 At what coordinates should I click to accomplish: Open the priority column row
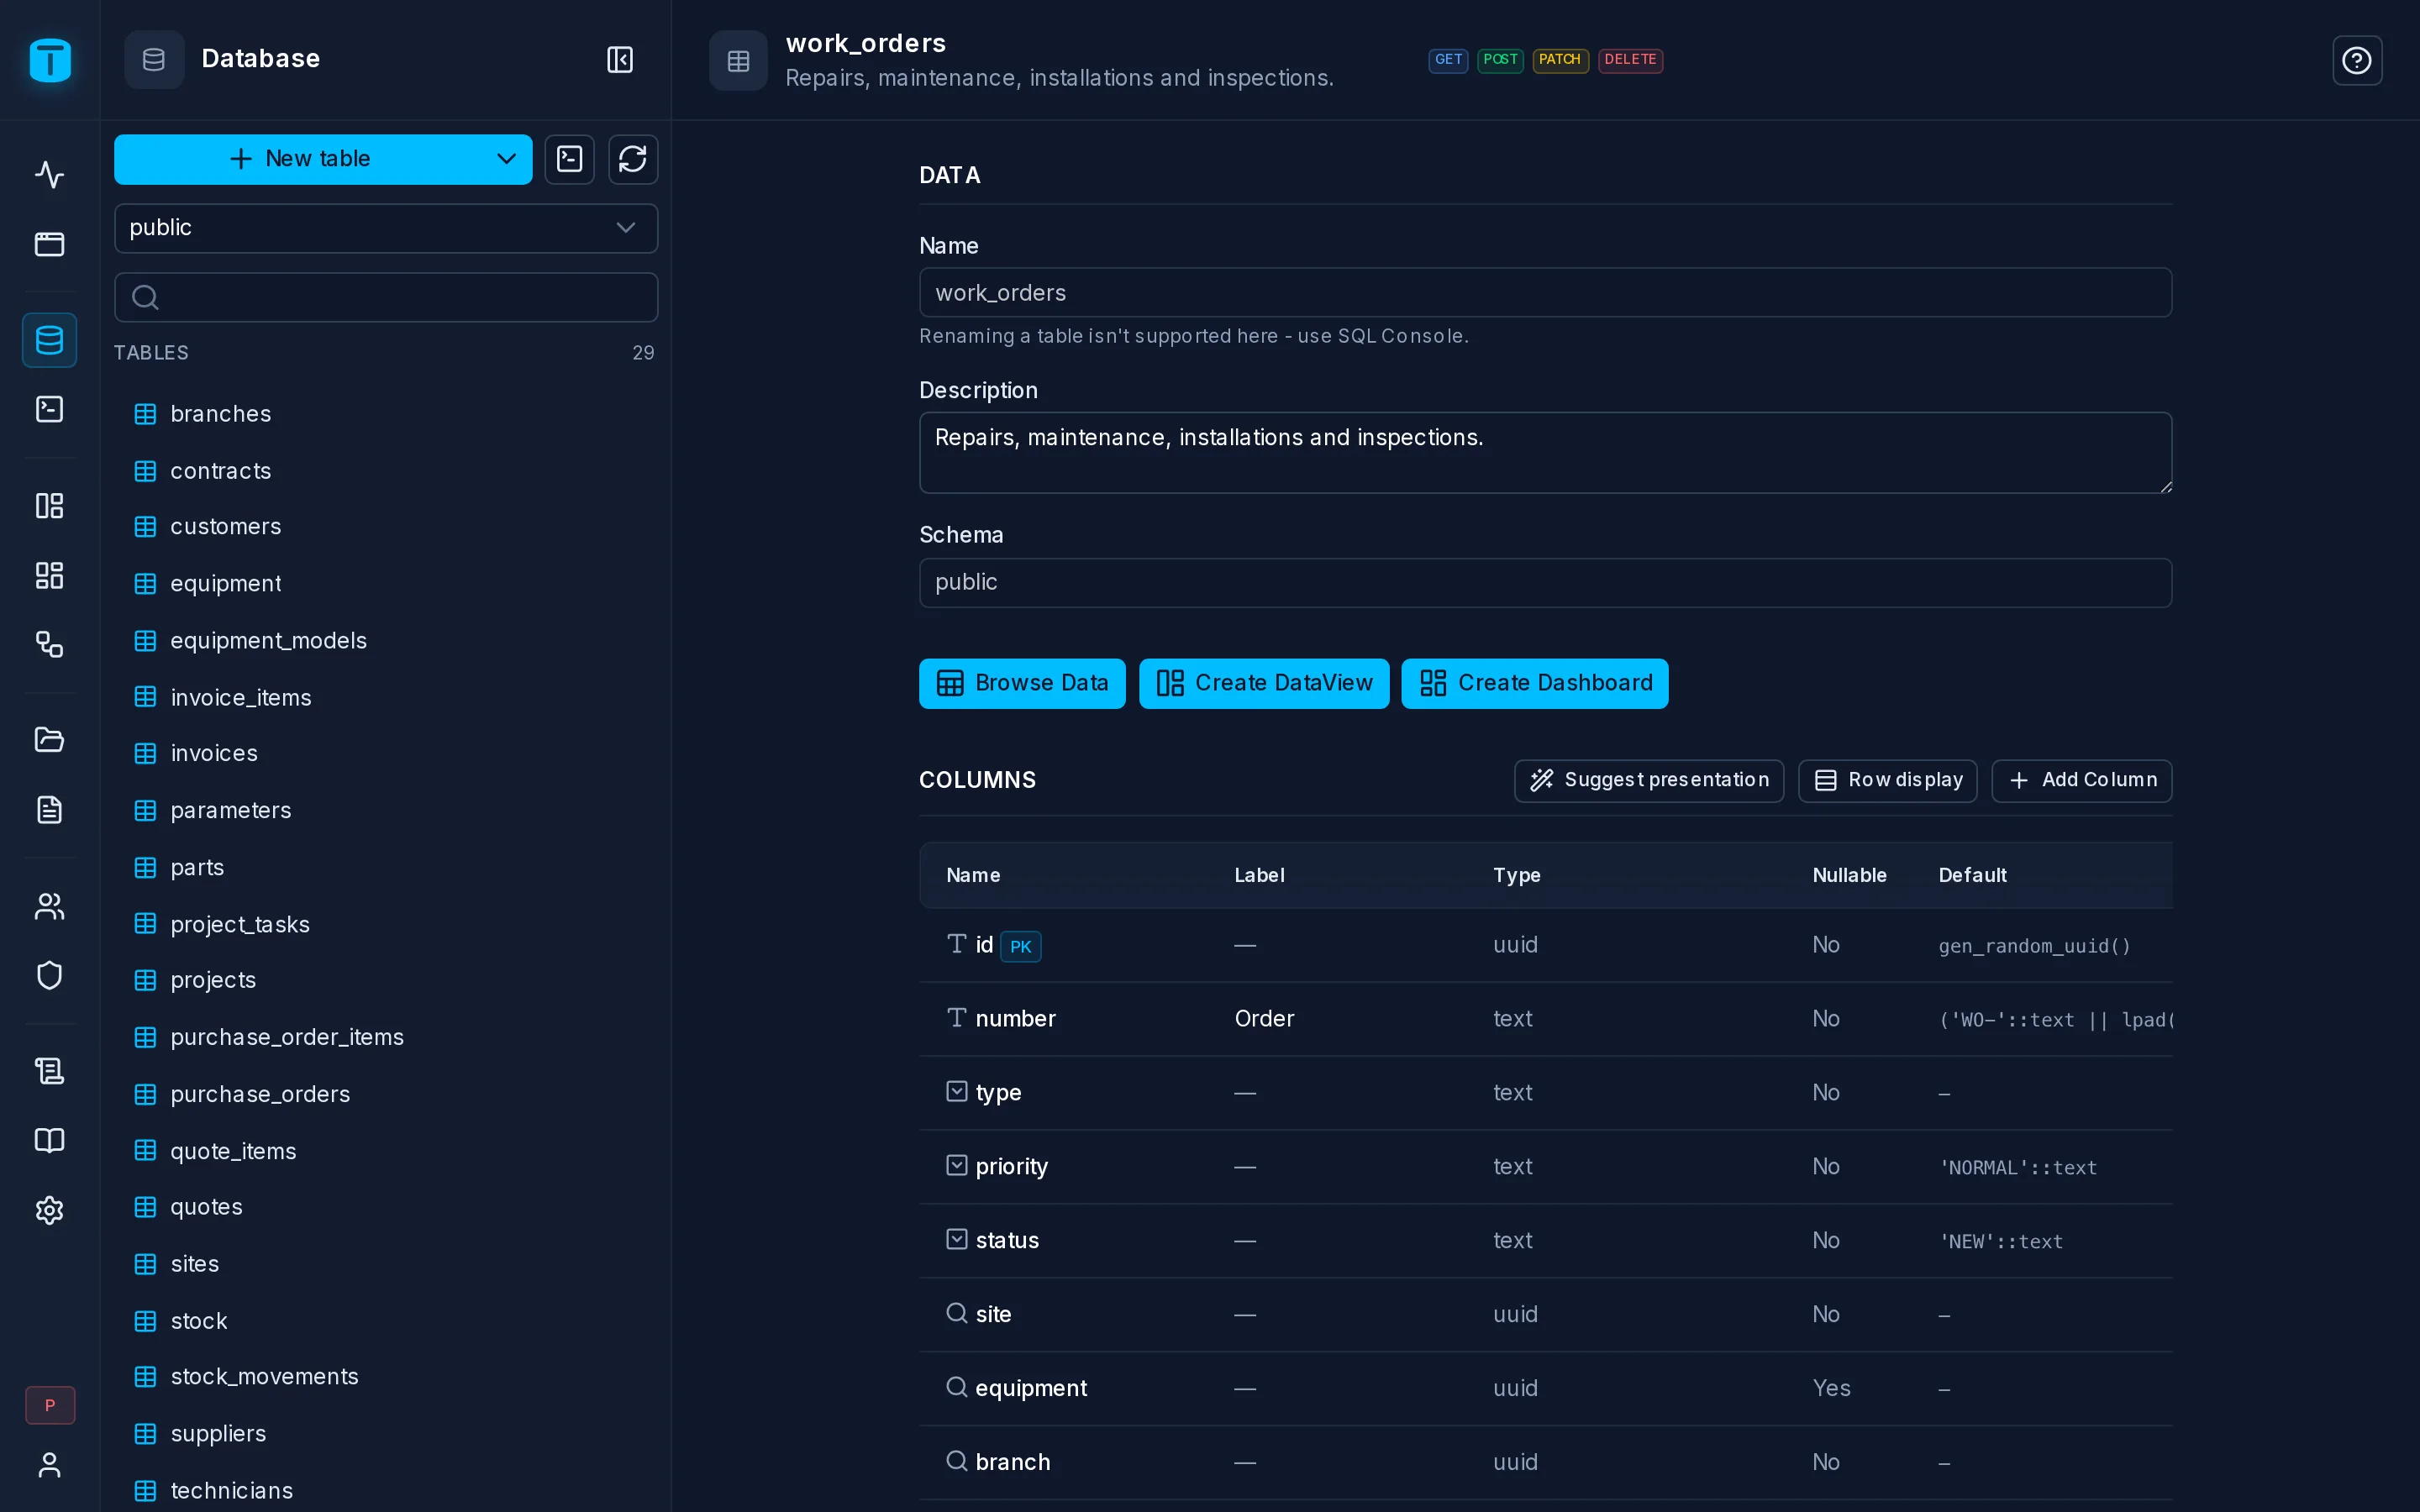pos(1545,1167)
